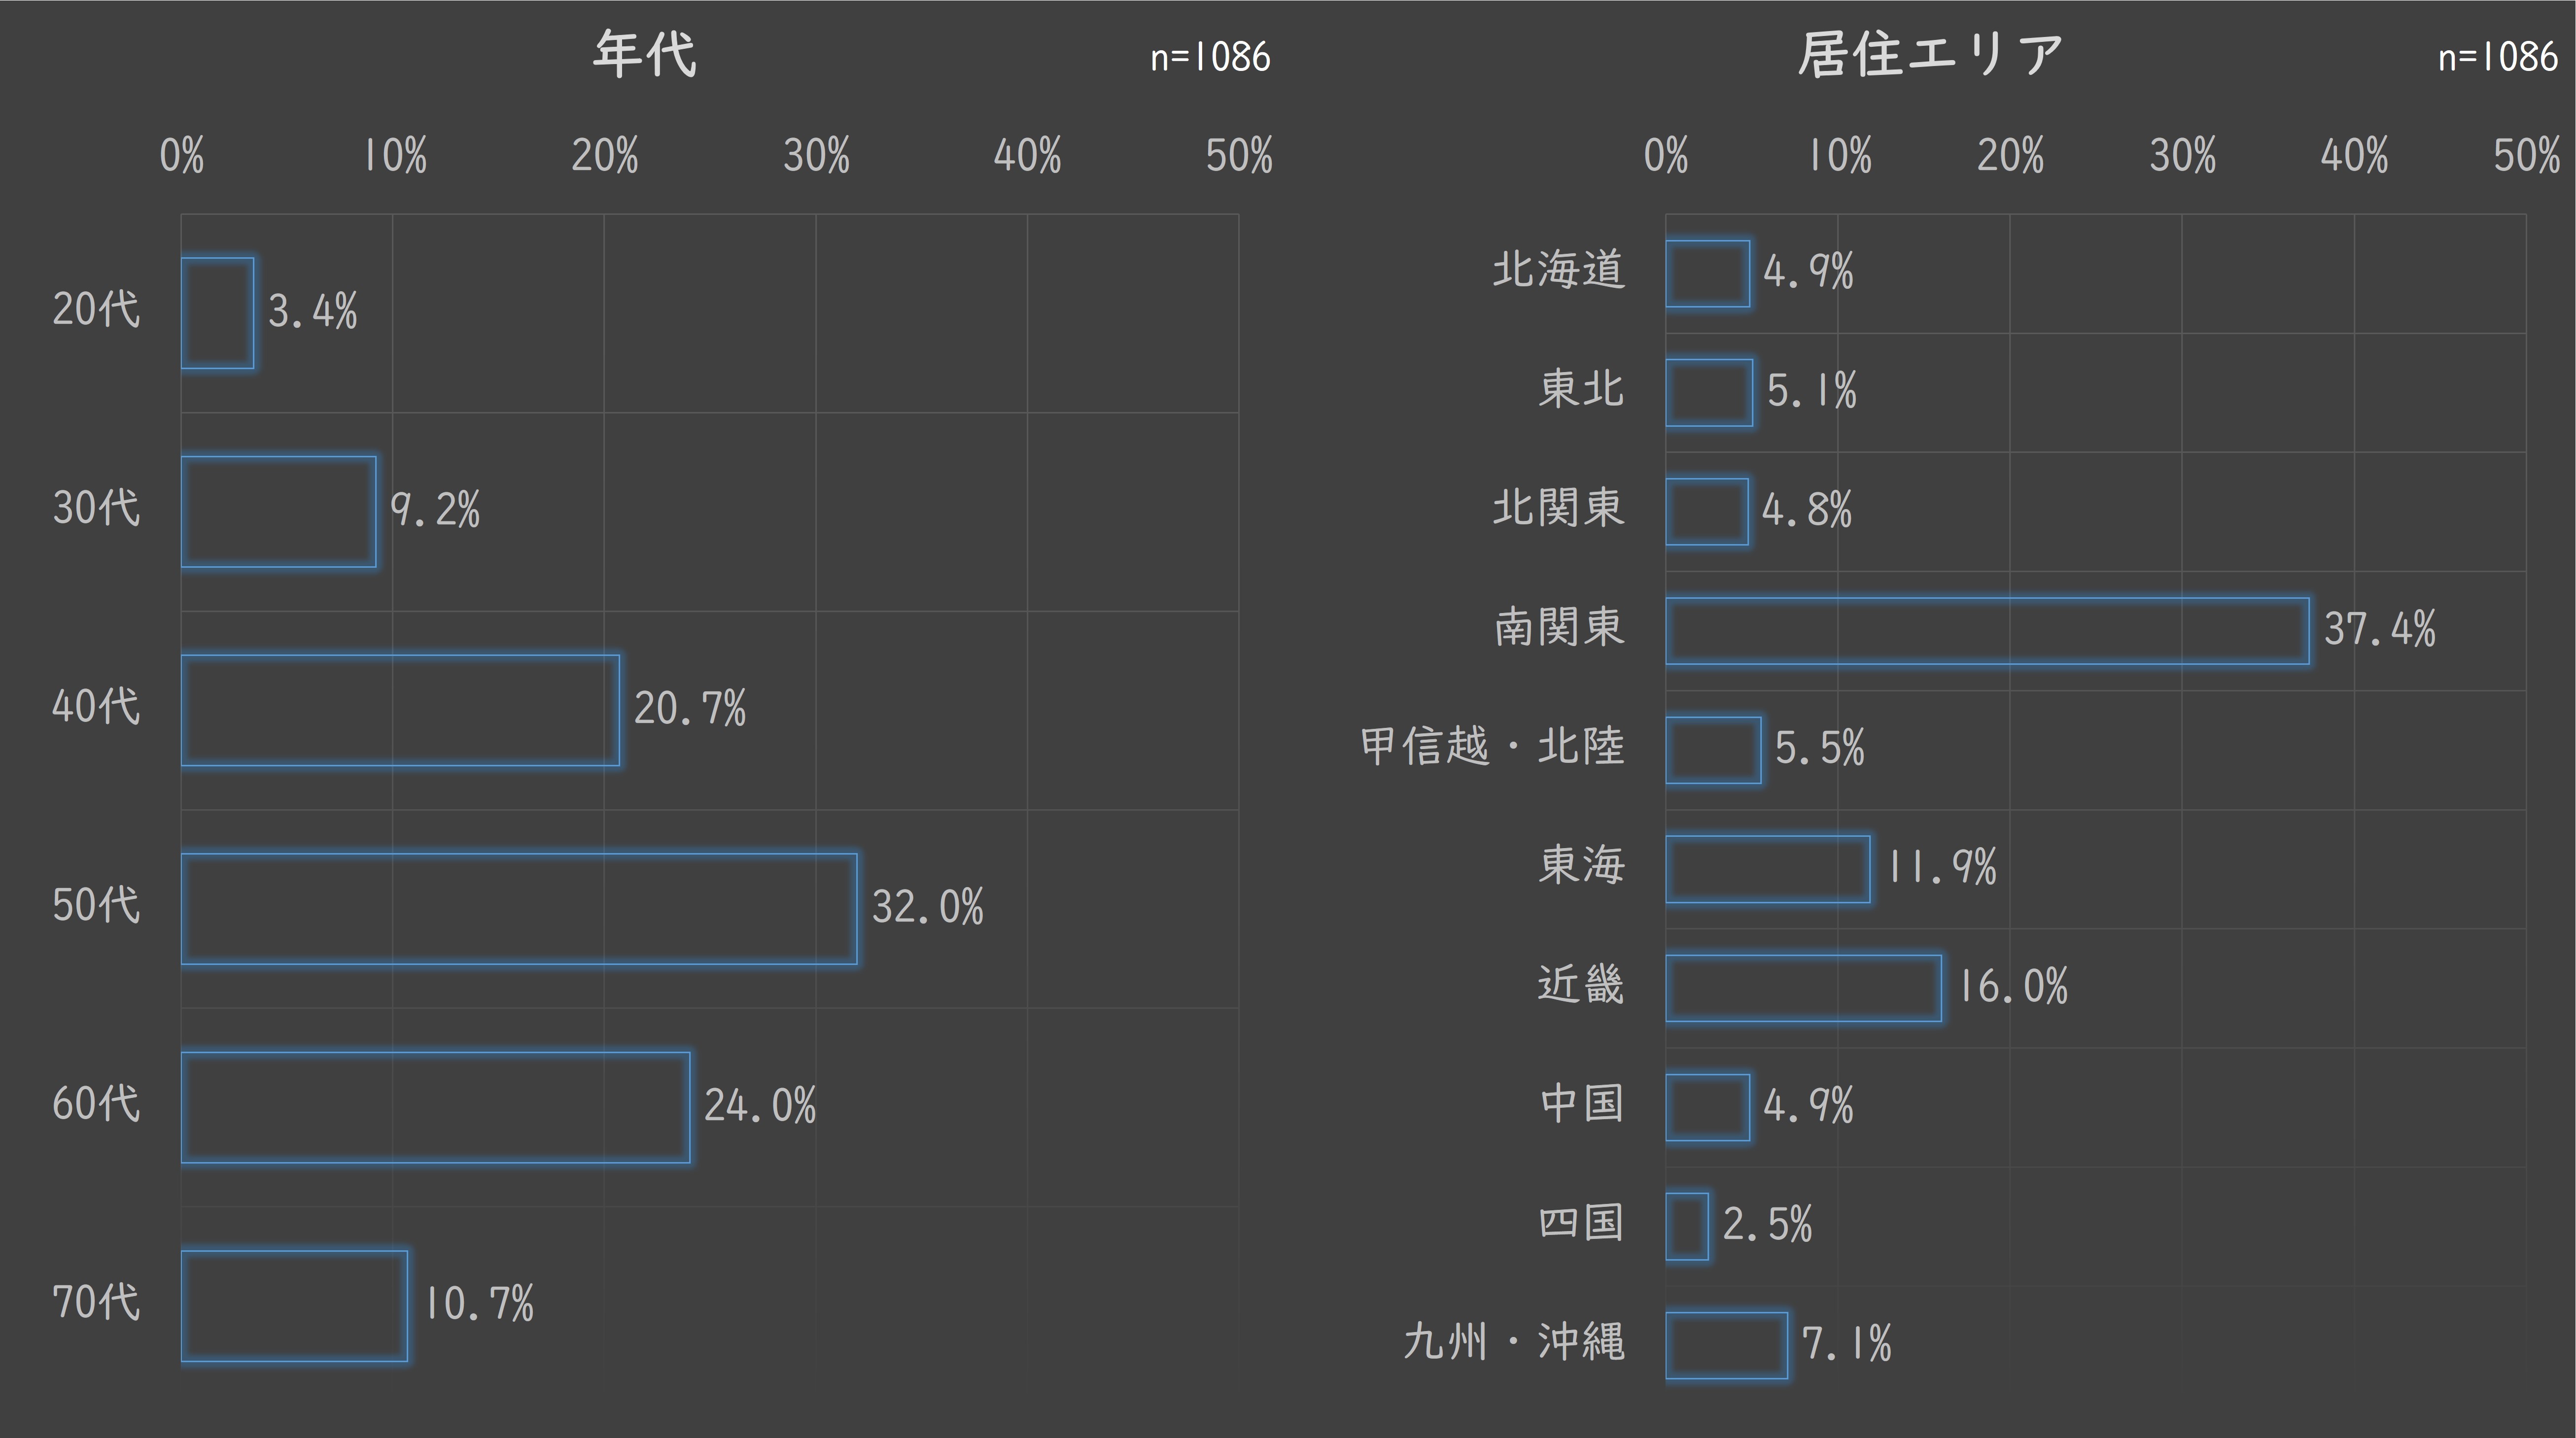Click the 37.4% data label
The width and height of the screenshot is (2576, 1438).
click(2380, 629)
